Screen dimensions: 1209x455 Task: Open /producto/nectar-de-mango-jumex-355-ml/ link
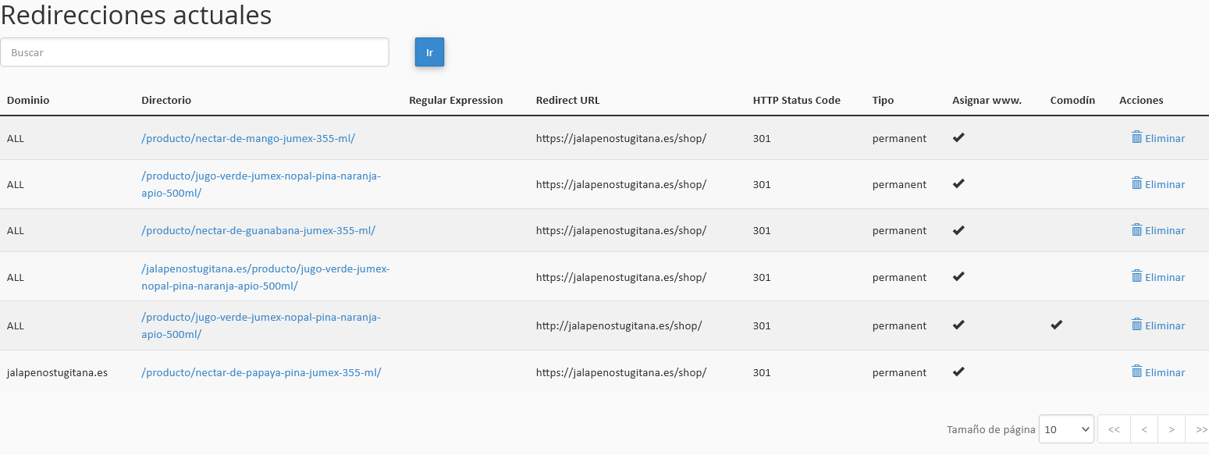[248, 138]
